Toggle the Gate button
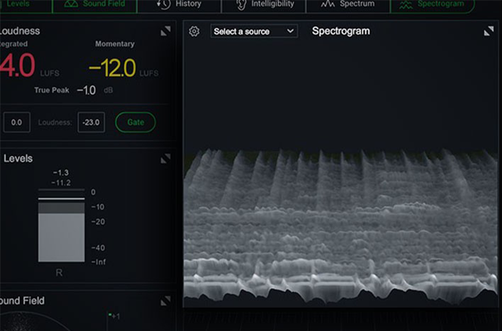The width and height of the screenshot is (502, 331). (x=135, y=122)
